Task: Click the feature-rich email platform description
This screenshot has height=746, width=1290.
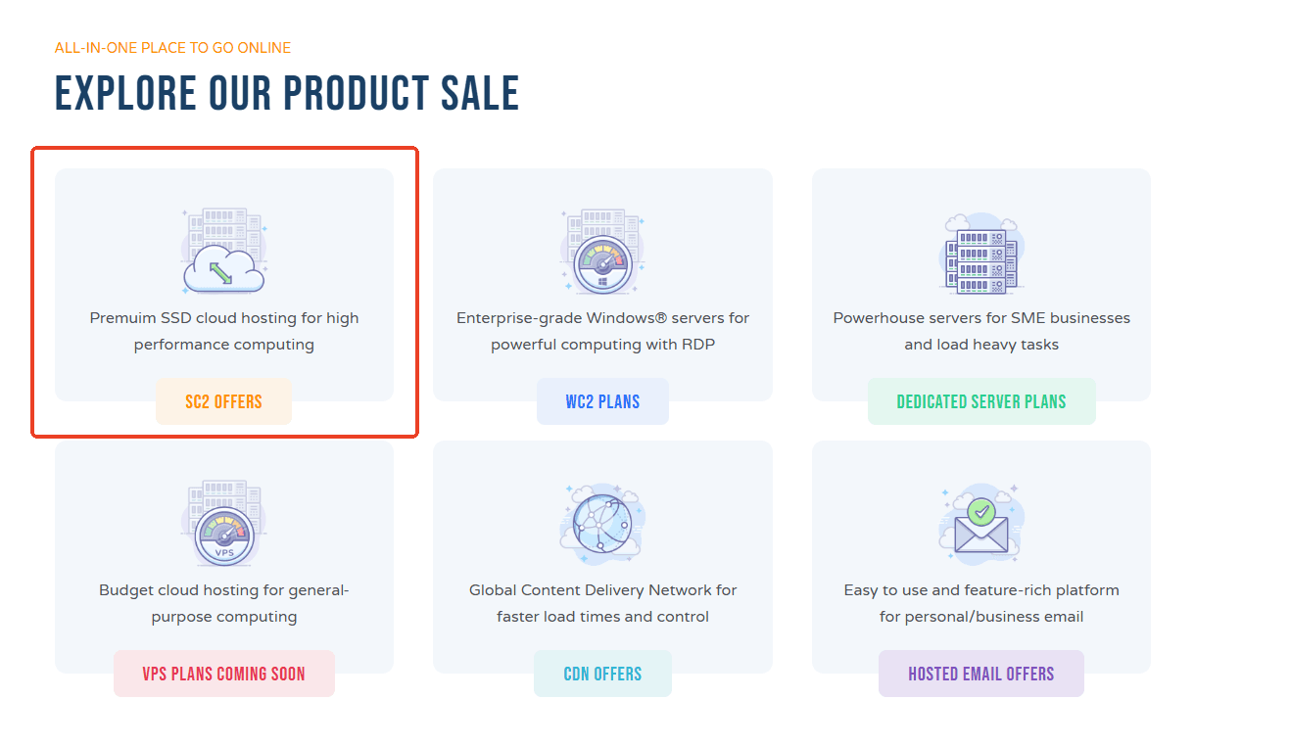Action: [980, 603]
